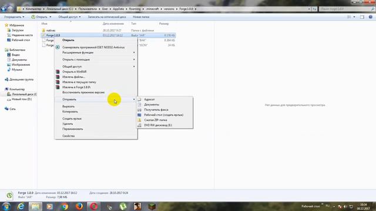Open Minecraft grass block taskbar icon
The image size is (376, 211).
(152, 206)
